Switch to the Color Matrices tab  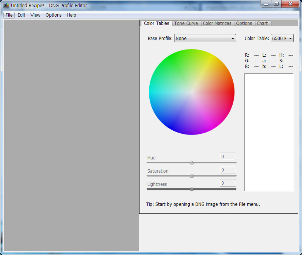pos(217,23)
